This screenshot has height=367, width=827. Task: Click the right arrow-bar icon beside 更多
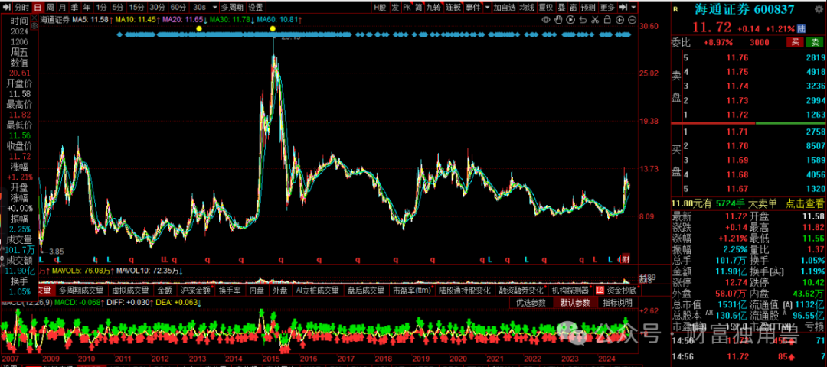click(623, 8)
